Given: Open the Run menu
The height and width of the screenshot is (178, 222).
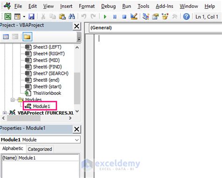Looking at the screenshot, I should (x=126, y=6).
